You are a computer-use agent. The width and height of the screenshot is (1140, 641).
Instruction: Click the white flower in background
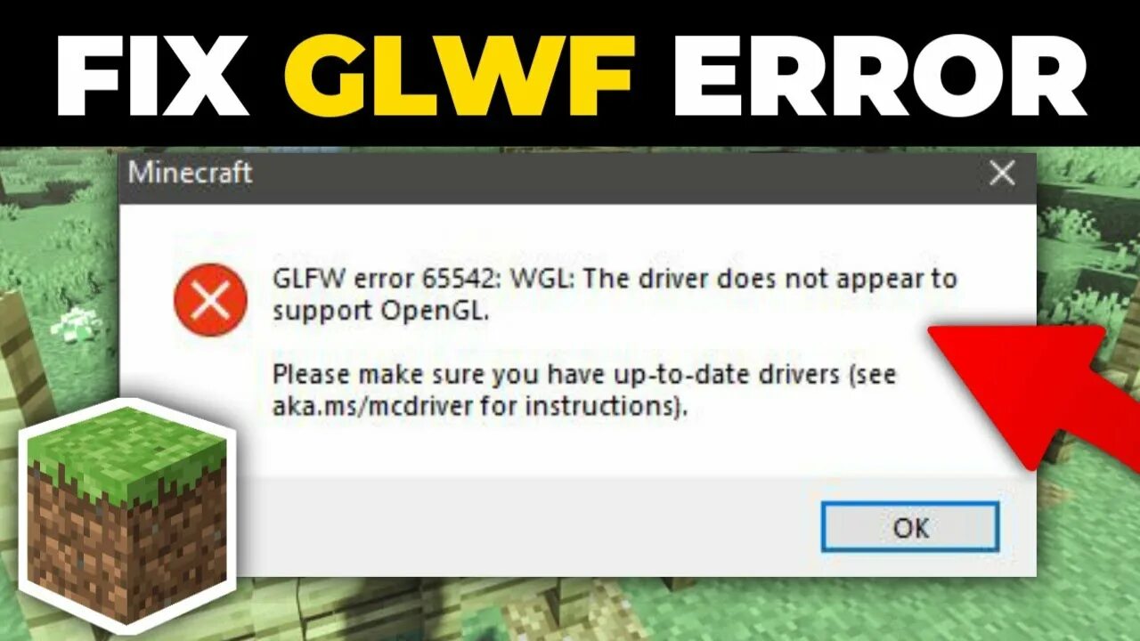pyautogui.click(x=75, y=322)
